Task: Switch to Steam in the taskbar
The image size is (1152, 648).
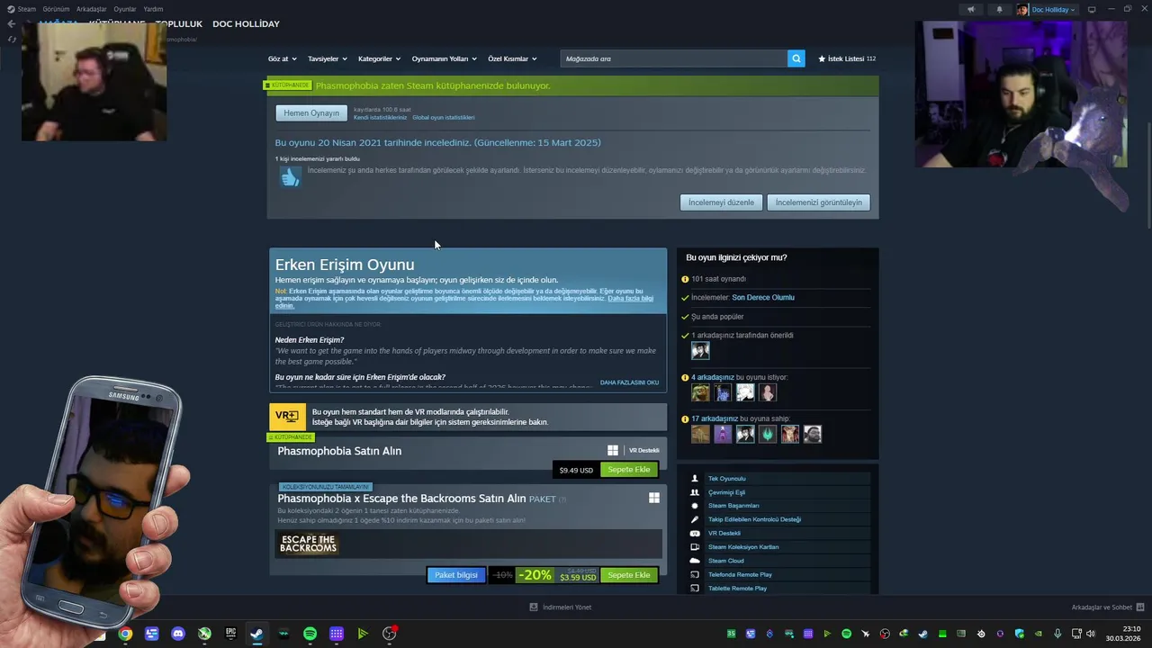Action: point(256,634)
